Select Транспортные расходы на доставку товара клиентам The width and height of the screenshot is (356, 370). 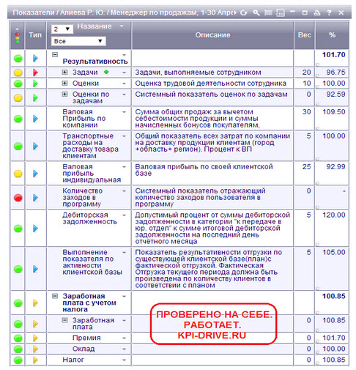(x=90, y=146)
